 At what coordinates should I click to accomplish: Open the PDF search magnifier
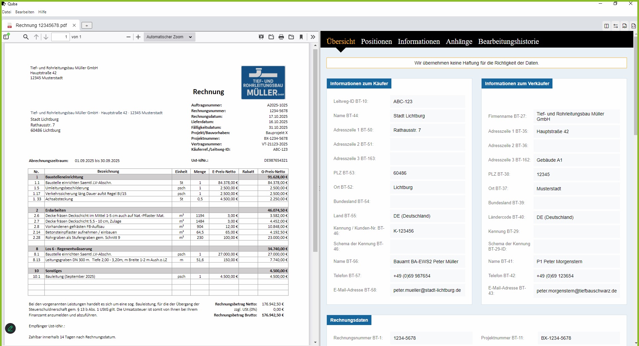point(26,37)
